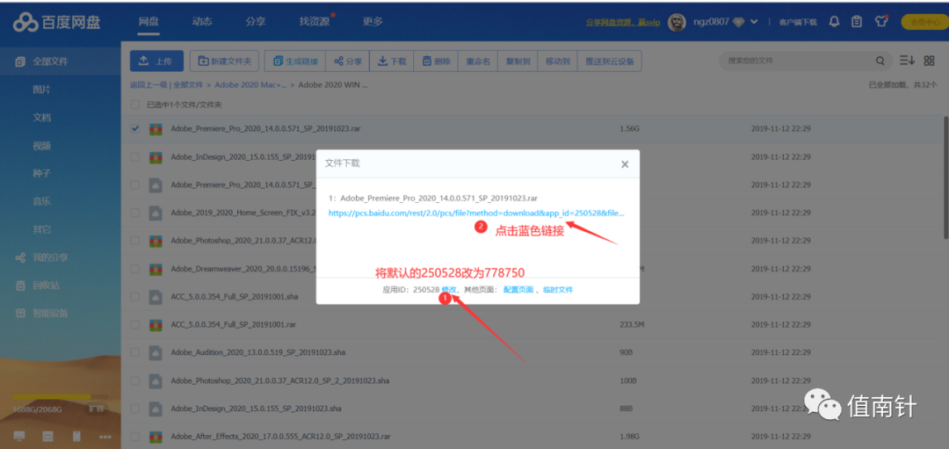Screen dimensions: 949x449
Task: Click the blue pcs.baidu.com download link
Action: (477, 213)
